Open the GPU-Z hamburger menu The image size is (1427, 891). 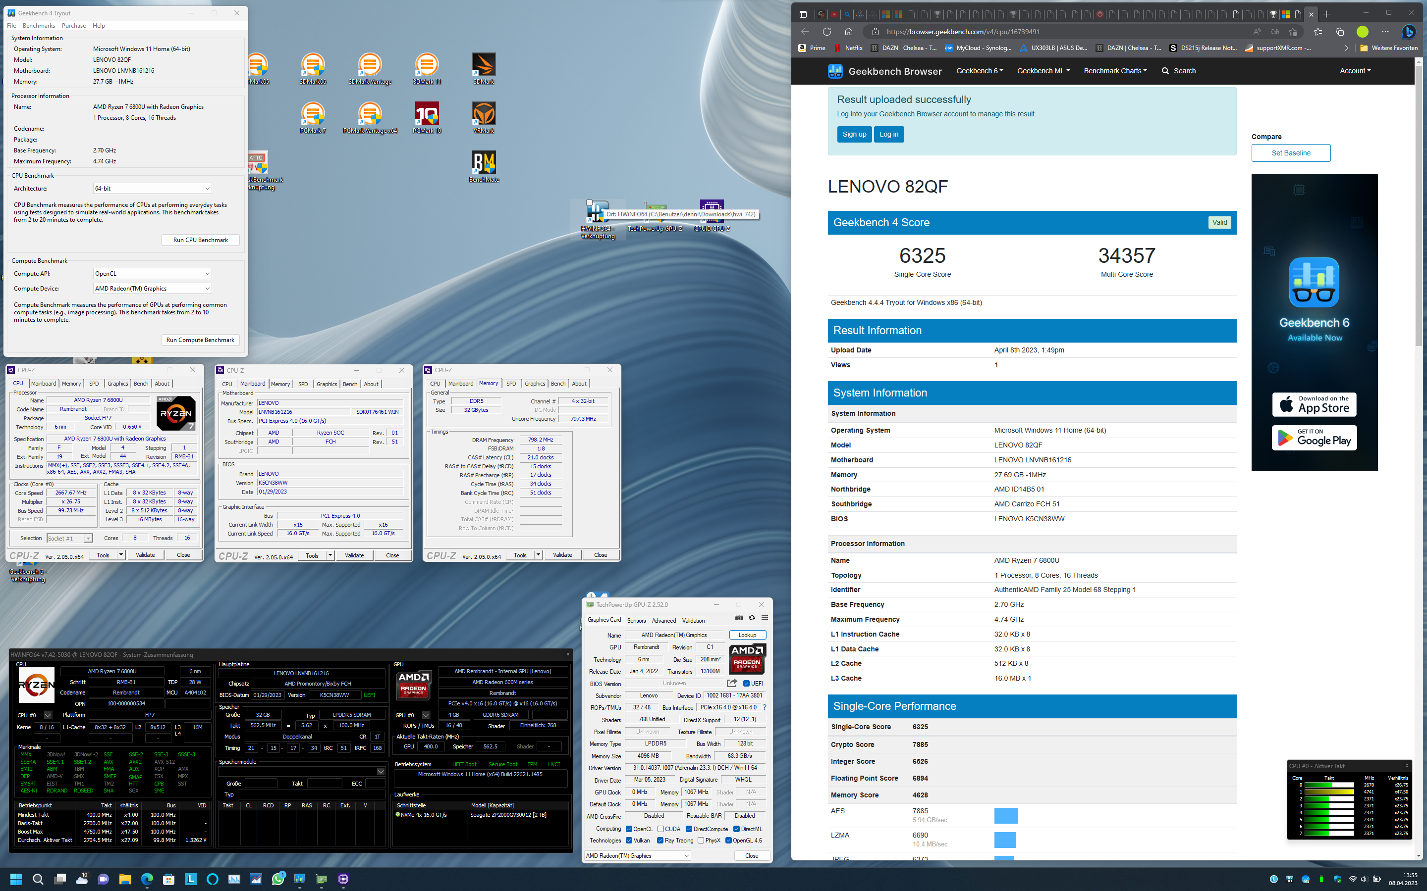pyautogui.click(x=765, y=618)
